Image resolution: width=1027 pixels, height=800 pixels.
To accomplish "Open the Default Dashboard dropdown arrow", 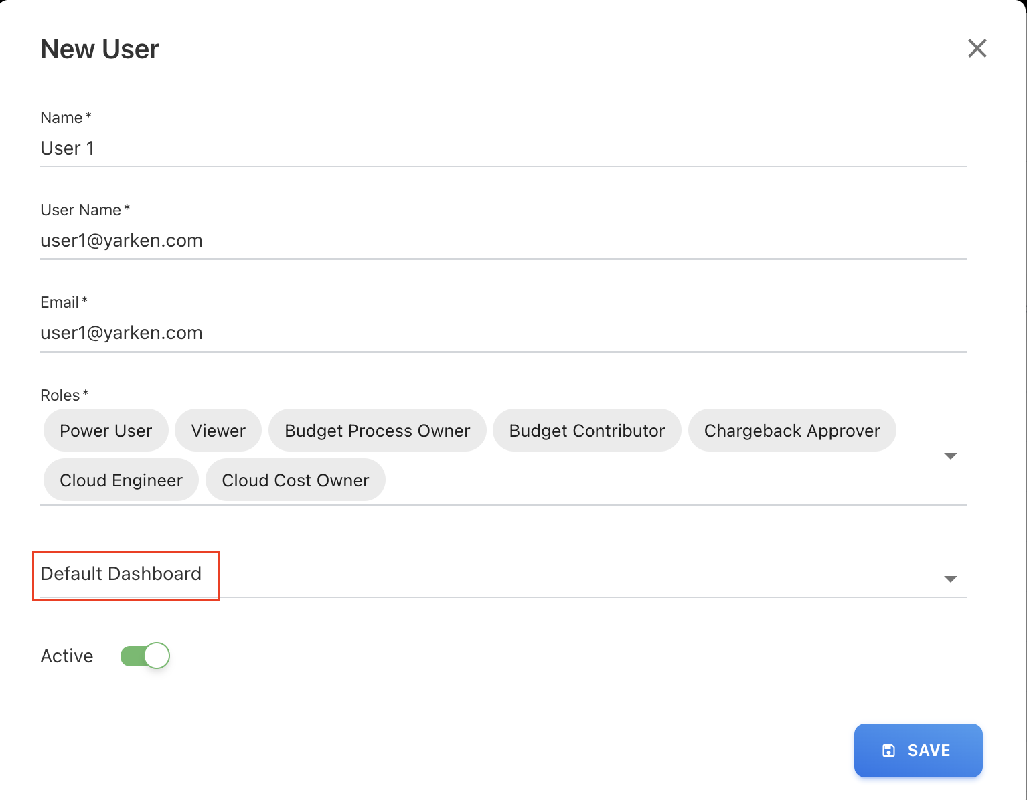I will (950, 579).
